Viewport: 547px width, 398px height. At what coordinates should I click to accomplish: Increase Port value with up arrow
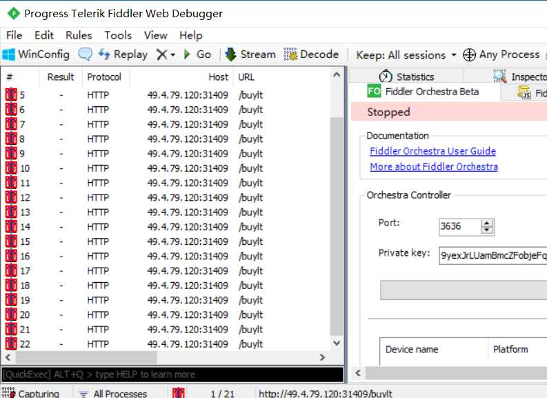[487, 223]
